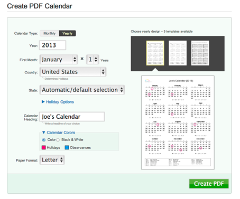Open the Country United States dropdown
The width and height of the screenshot is (240, 199).
pos(73,72)
